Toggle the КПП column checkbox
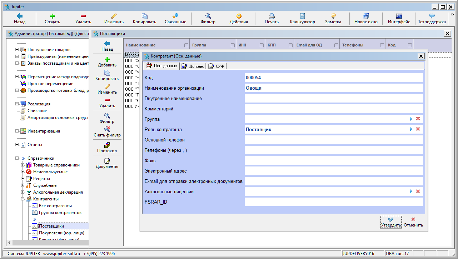Image resolution: width=458 pixels, height=259 pixels. [290, 45]
